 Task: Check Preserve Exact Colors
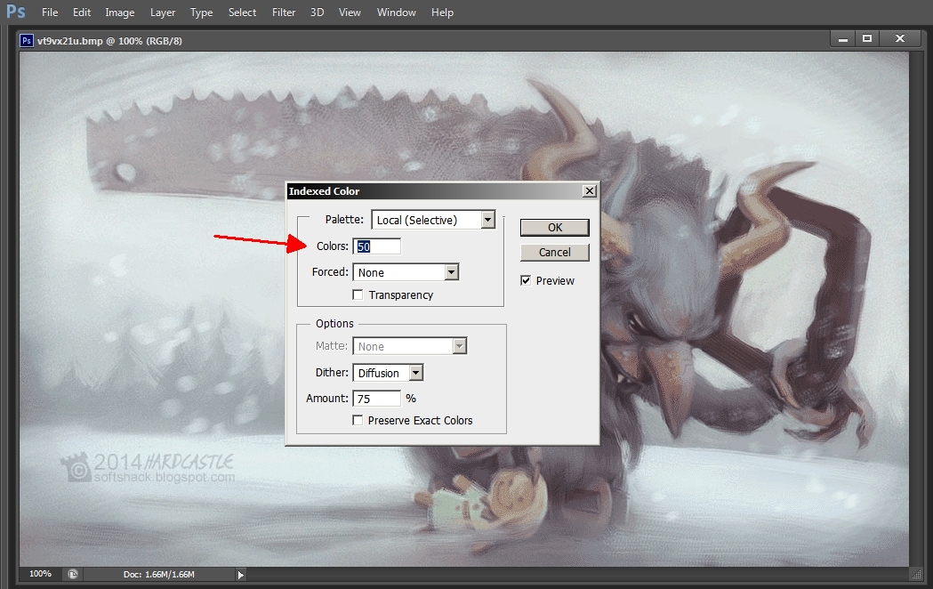coord(358,421)
